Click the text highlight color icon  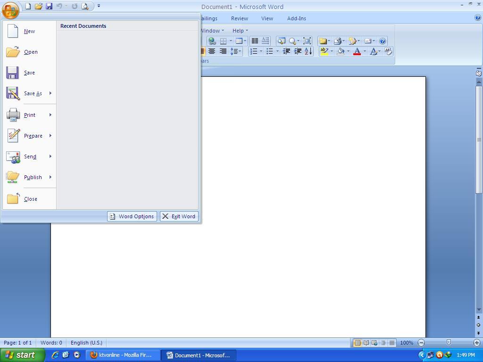pyautogui.click(x=324, y=51)
